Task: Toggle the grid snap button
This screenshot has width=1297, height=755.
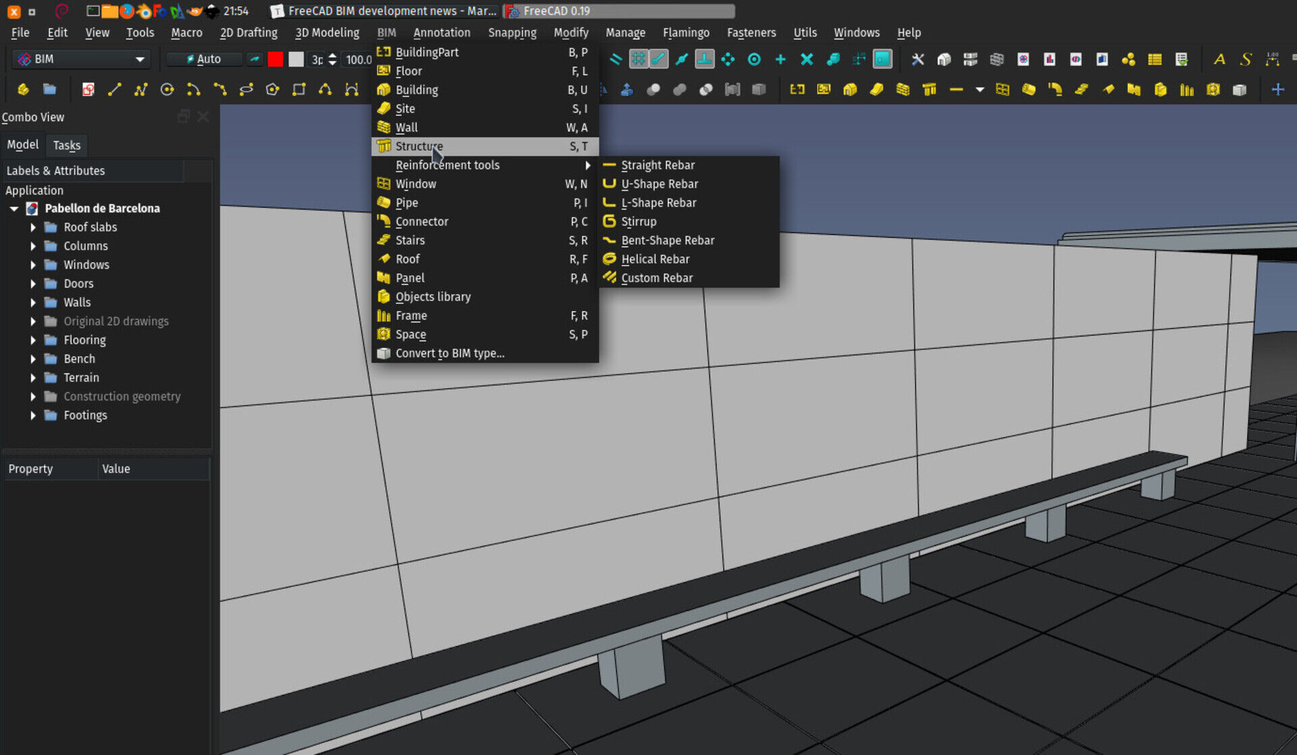Action: 638,59
